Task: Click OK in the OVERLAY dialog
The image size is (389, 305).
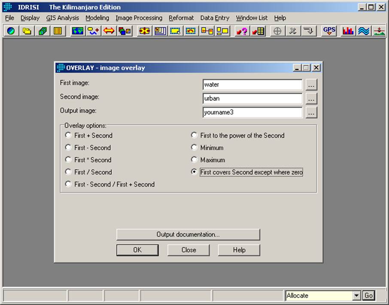Action: tap(137, 250)
